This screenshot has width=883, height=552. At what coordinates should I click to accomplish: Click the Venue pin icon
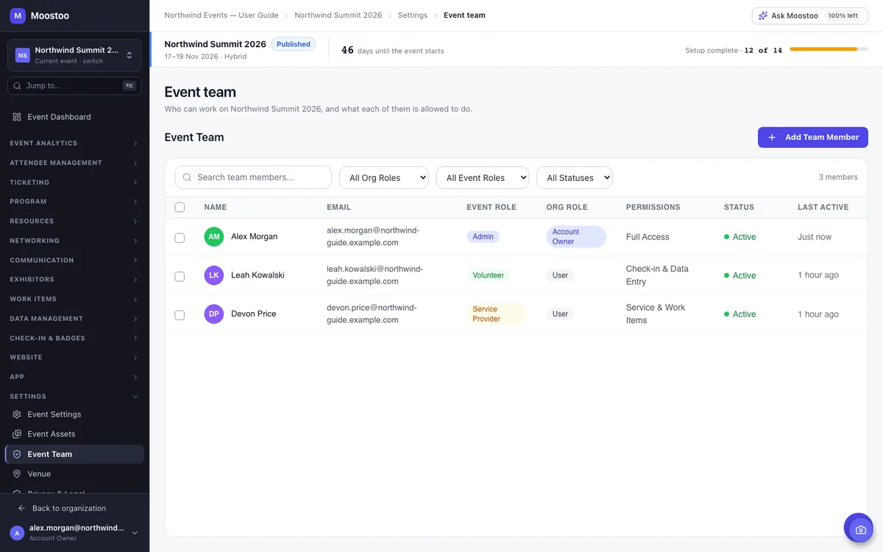coord(17,474)
